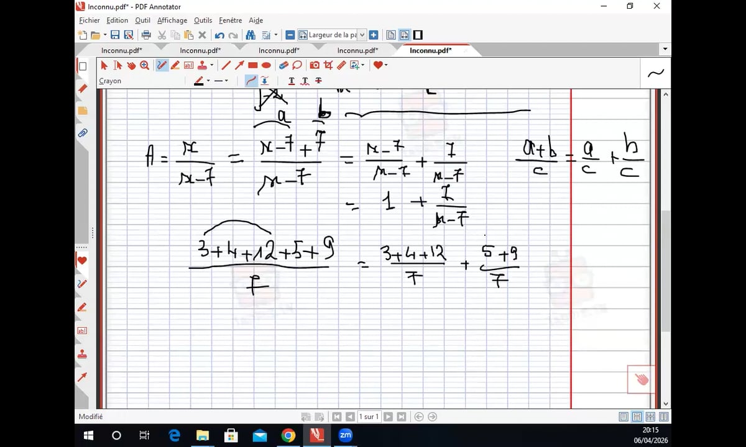Expand the find options dropdown arrow
The width and height of the screenshot is (746, 447).
(275, 35)
